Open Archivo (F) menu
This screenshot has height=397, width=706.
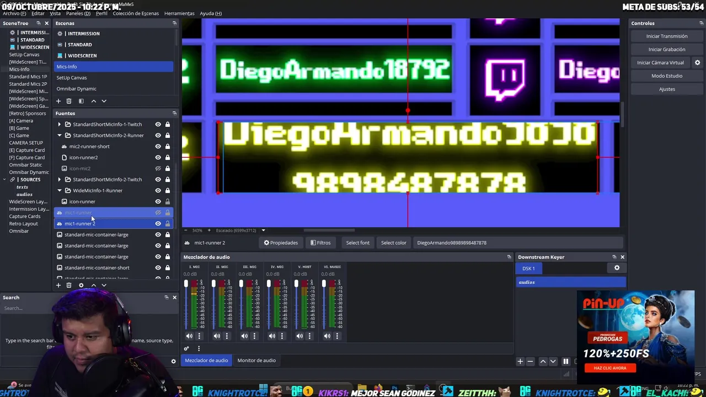14,13
